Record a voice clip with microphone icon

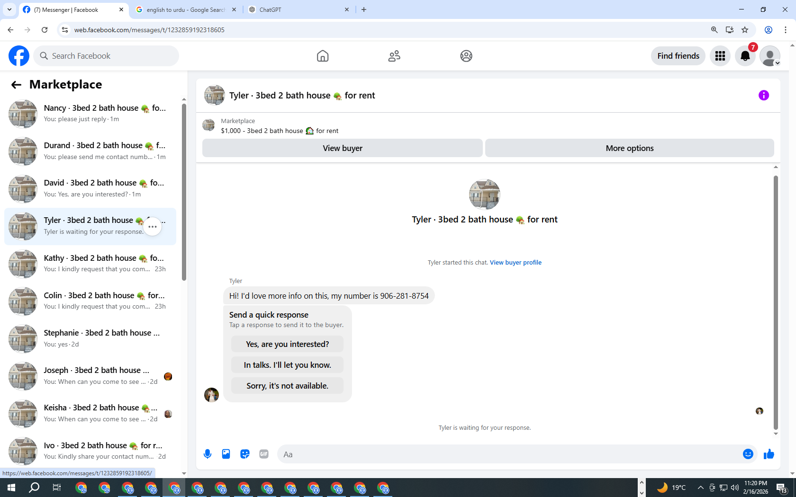pyautogui.click(x=208, y=454)
